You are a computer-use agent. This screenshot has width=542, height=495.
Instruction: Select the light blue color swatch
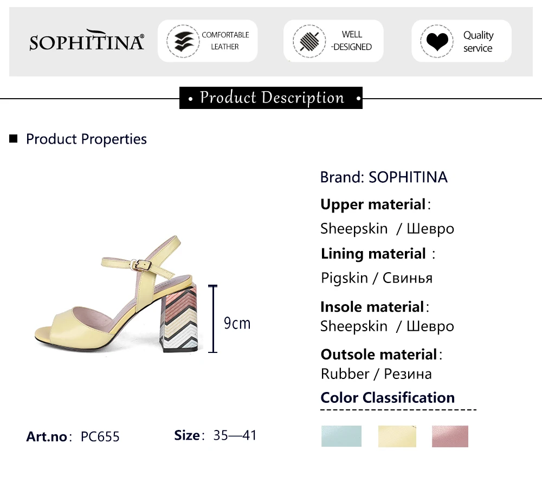[341, 436]
